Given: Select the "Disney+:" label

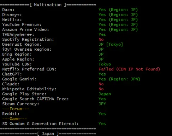Looking at the screenshot, I should (12, 15).
